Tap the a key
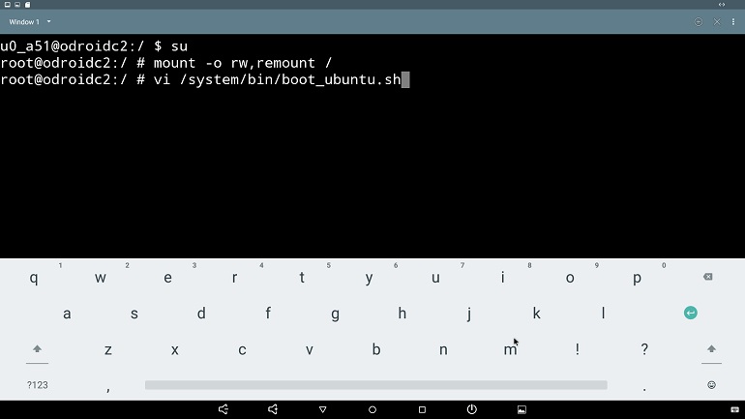 pos(67,314)
